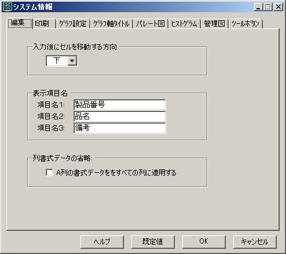Screen dimensions: 286x254
Task: Click the キャンセル button
Action: coord(255,242)
